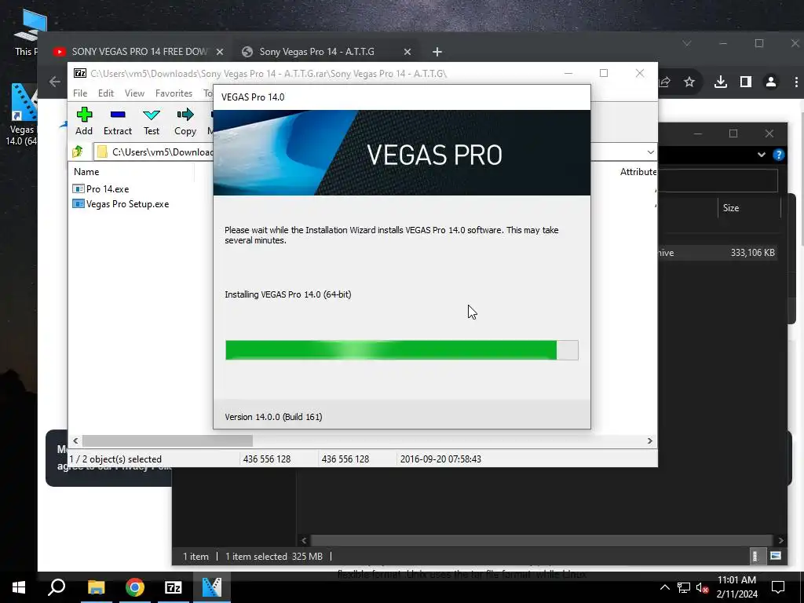Open notification center icon

coord(778,587)
